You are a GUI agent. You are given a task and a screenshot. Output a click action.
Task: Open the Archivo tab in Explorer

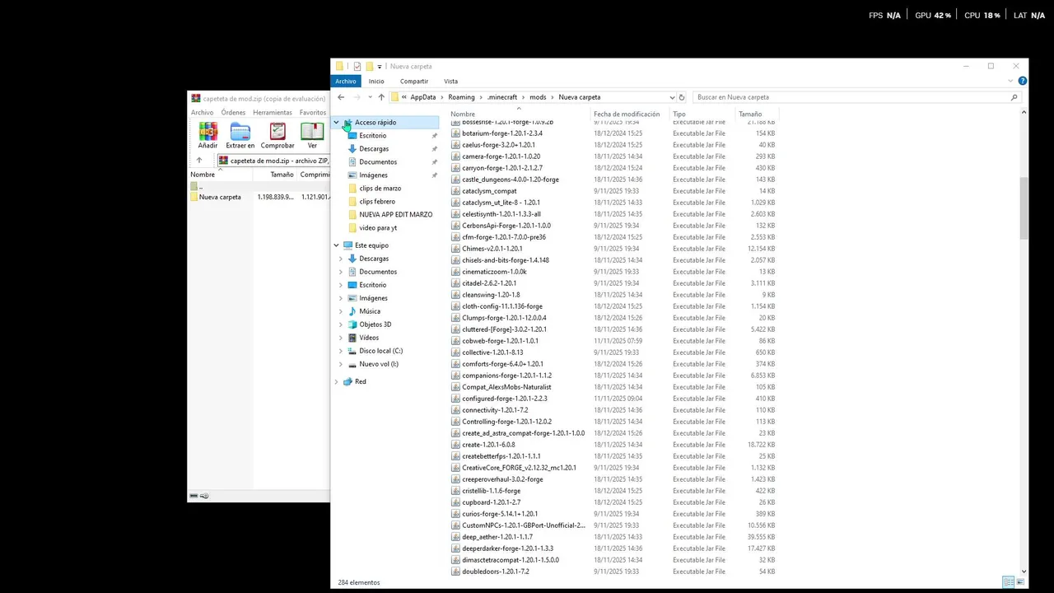point(346,82)
